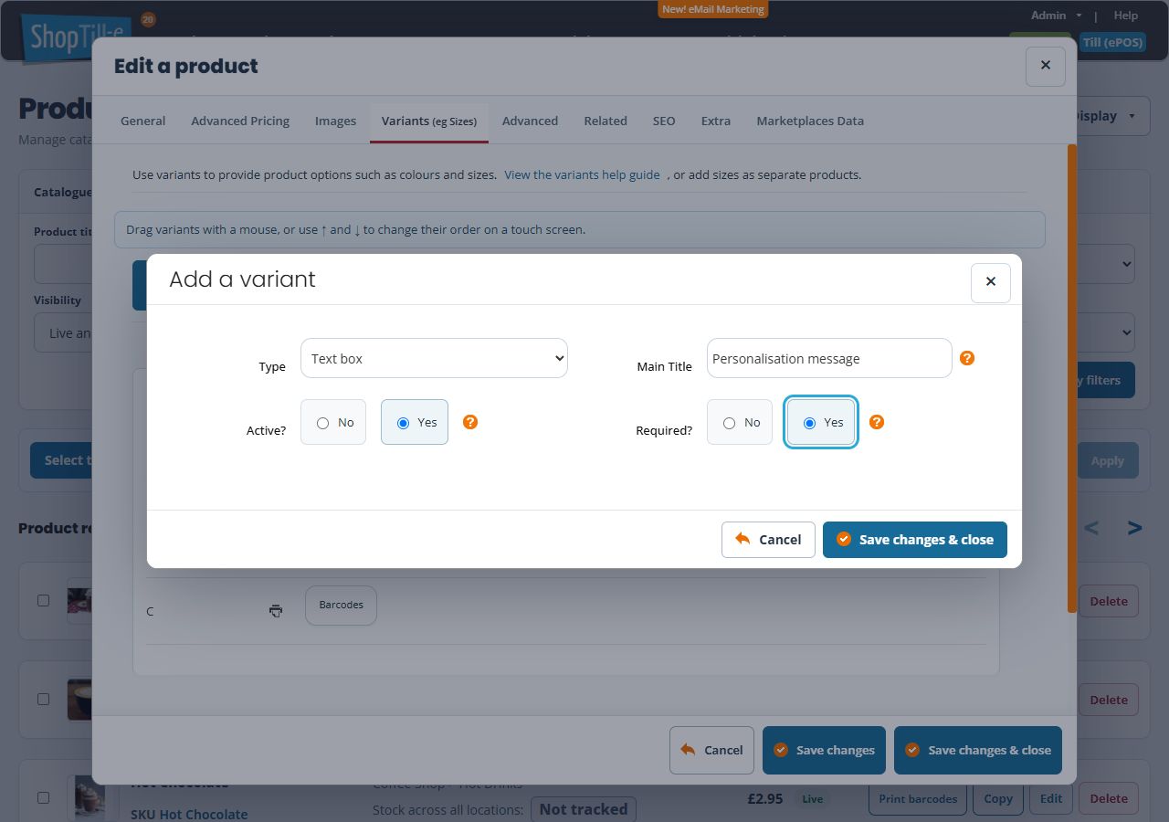Click help icon next to Main Title field

pyautogui.click(x=967, y=358)
